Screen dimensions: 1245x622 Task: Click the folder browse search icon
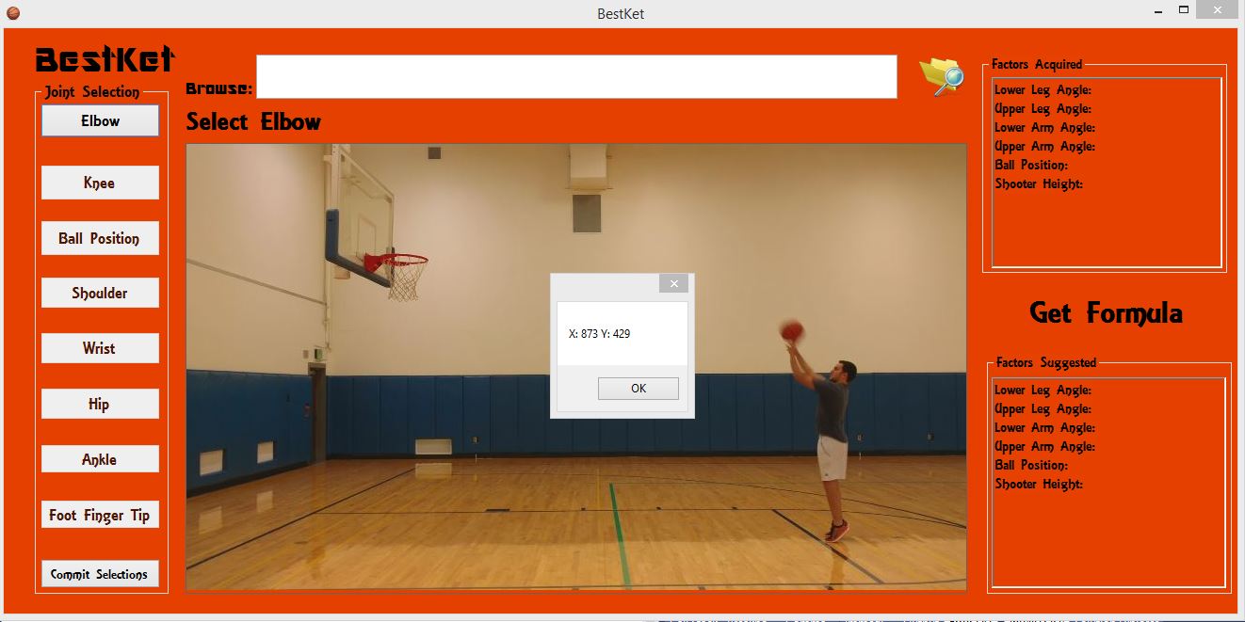[941, 76]
